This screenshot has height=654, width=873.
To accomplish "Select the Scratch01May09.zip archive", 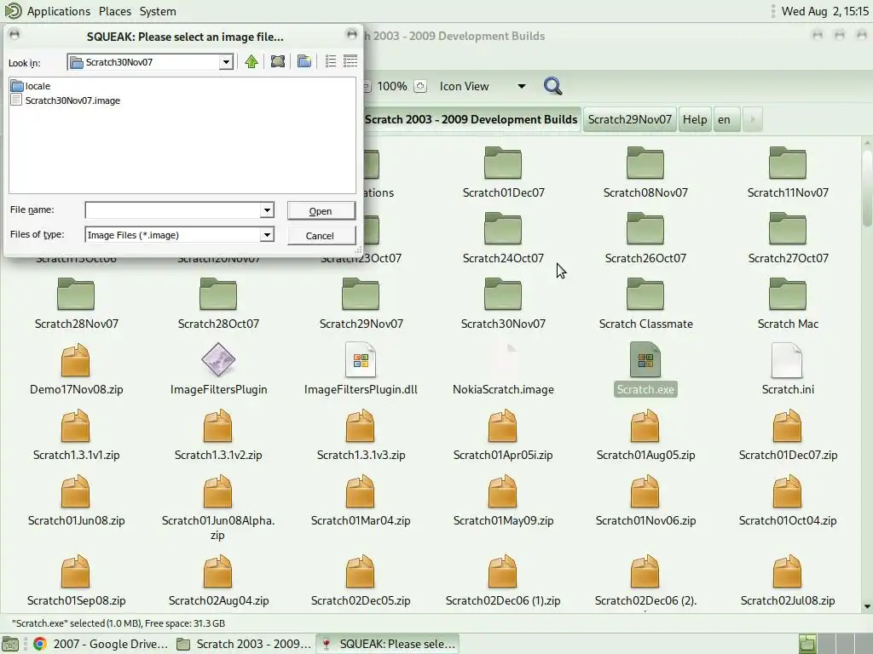I will [x=503, y=501].
